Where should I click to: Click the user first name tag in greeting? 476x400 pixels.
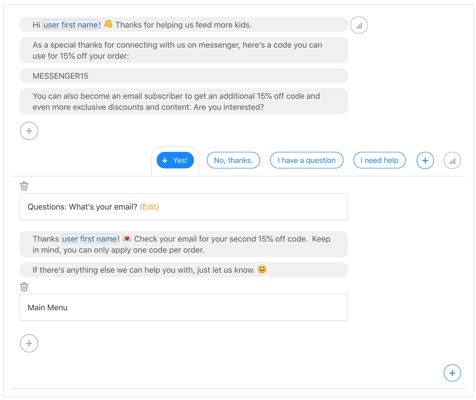[x=71, y=25]
